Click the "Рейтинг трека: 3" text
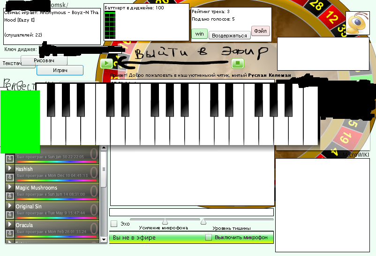Screen dimensions: 376x256 tap(211, 12)
